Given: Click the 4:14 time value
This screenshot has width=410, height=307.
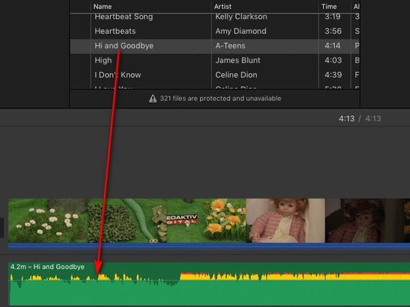Looking at the screenshot, I should pos(333,46).
